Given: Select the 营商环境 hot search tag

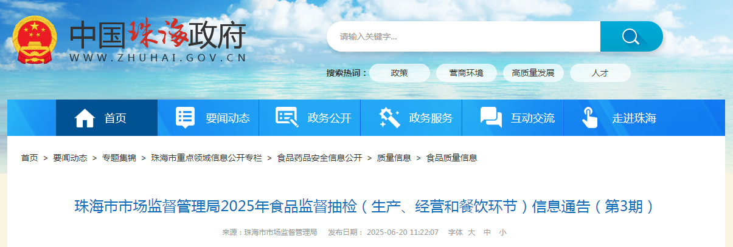Looking at the screenshot, I should click(467, 73).
